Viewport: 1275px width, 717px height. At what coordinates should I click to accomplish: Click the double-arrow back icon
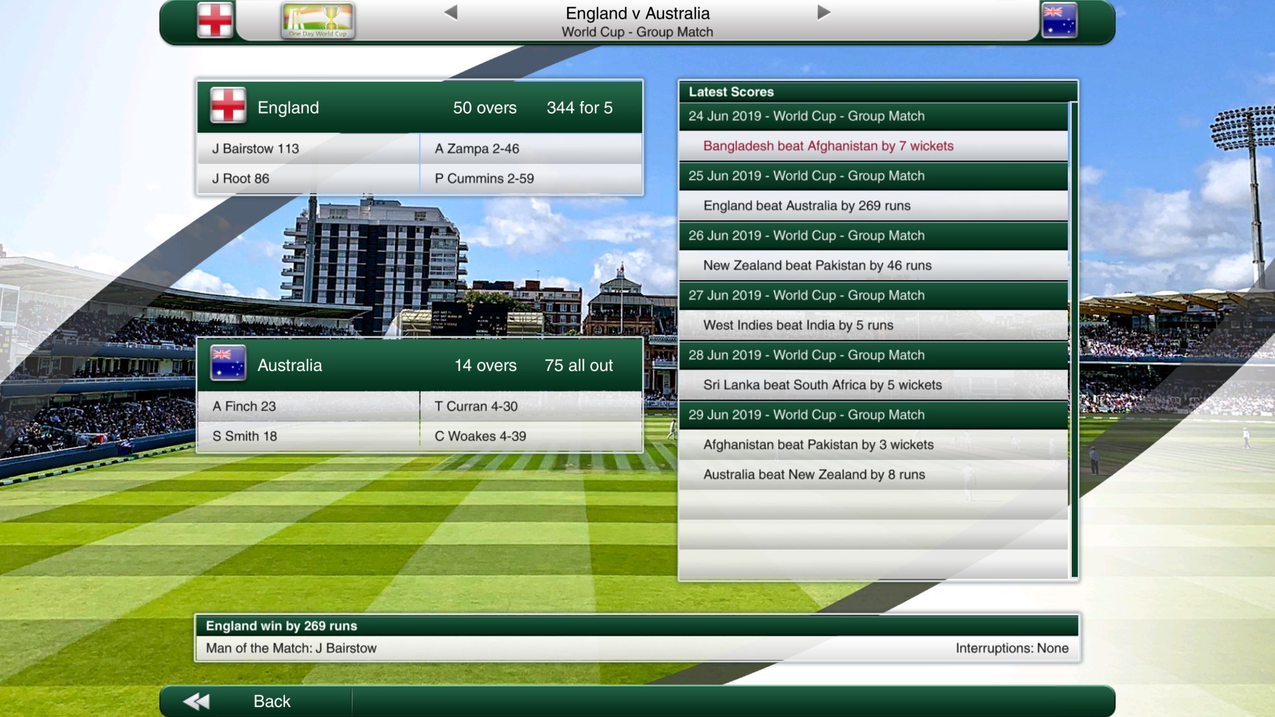(196, 701)
